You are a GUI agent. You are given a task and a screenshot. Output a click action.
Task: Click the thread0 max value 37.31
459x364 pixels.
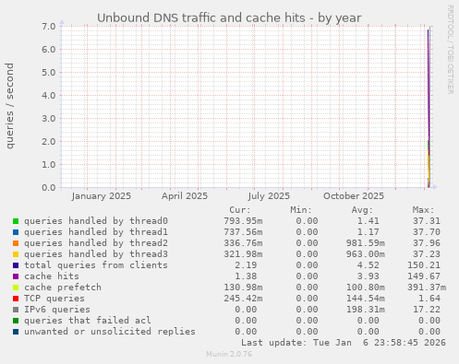pyautogui.click(x=427, y=221)
